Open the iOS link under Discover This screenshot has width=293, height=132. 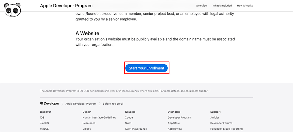(42, 118)
